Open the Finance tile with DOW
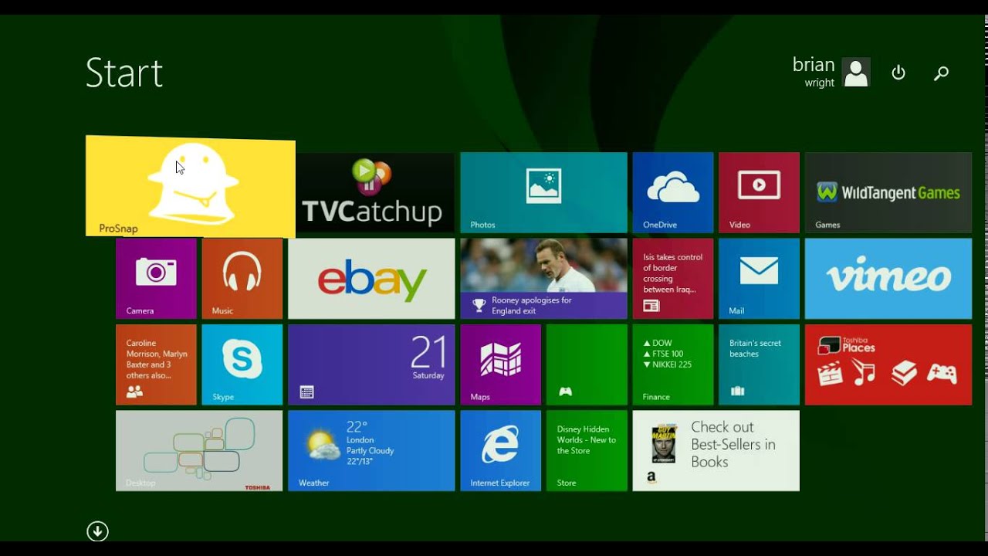 (673, 364)
